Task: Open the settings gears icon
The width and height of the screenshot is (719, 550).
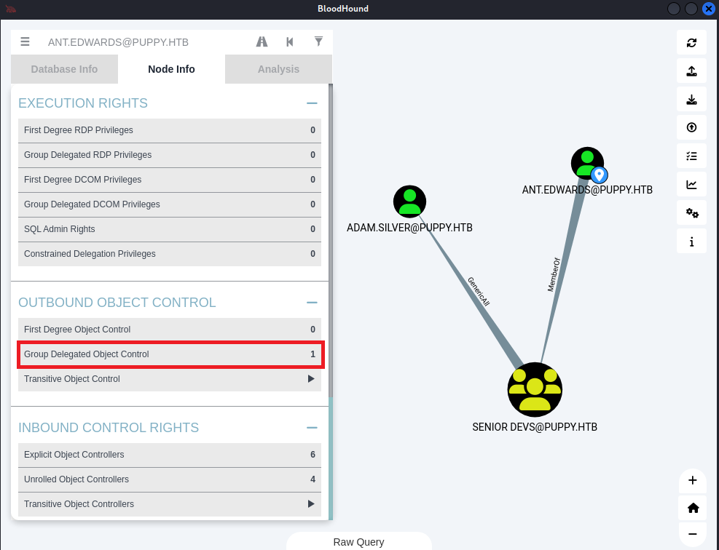Action: click(691, 213)
